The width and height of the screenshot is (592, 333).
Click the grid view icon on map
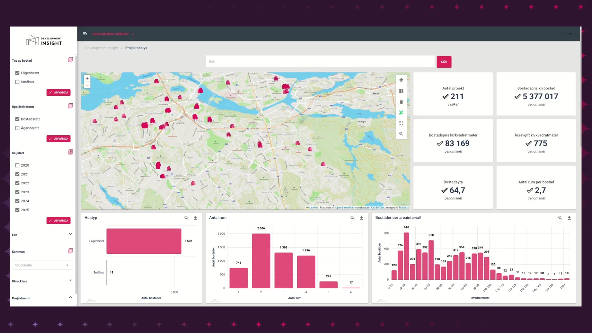[x=401, y=91]
